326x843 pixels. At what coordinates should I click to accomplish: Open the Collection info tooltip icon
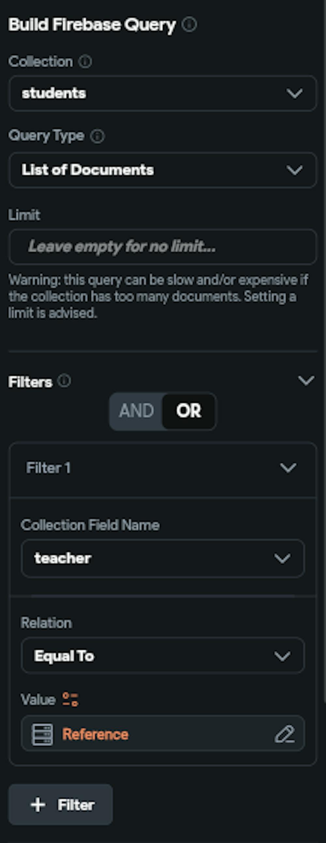click(x=85, y=61)
